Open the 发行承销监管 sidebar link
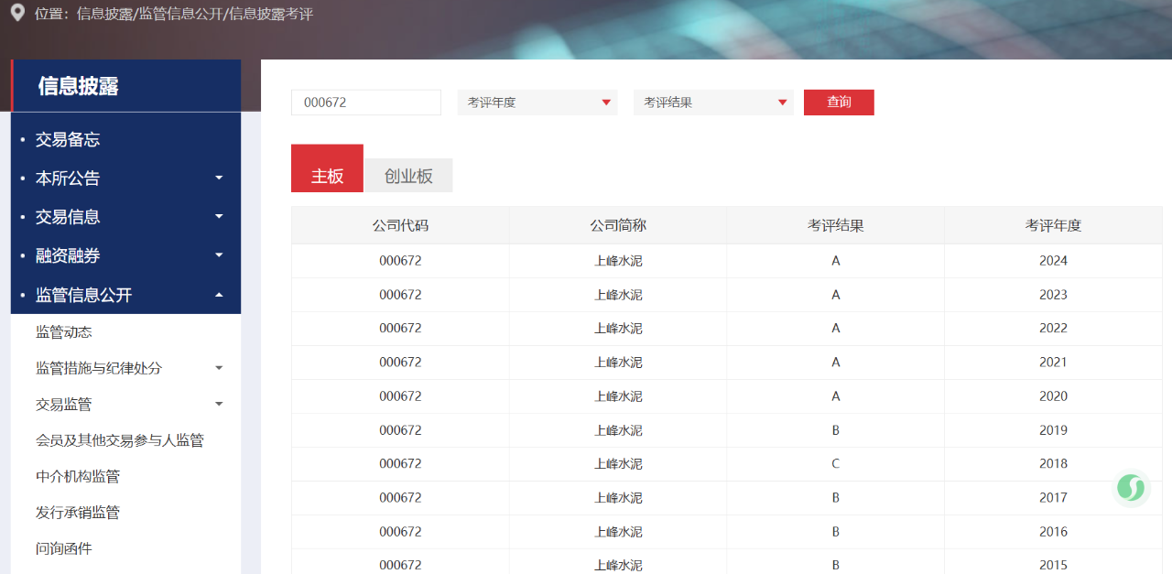This screenshot has height=574, width=1172. click(x=78, y=513)
